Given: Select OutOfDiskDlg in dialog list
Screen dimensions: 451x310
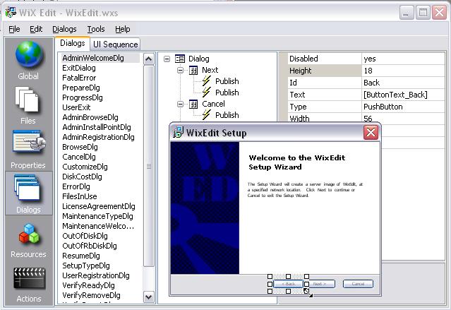Looking at the screenshot, I should (x=85, y=236).
